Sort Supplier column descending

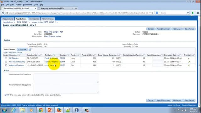19,55
